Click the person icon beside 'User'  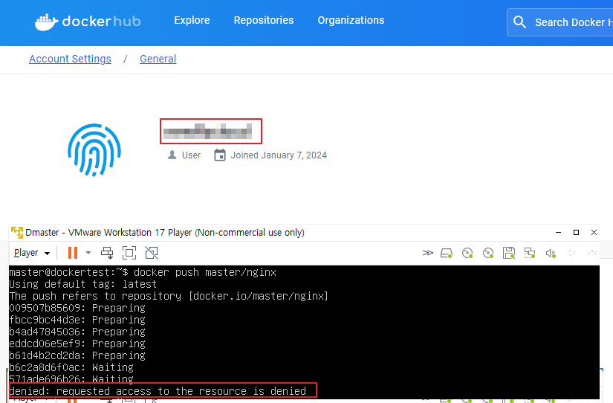click(172, 155)
